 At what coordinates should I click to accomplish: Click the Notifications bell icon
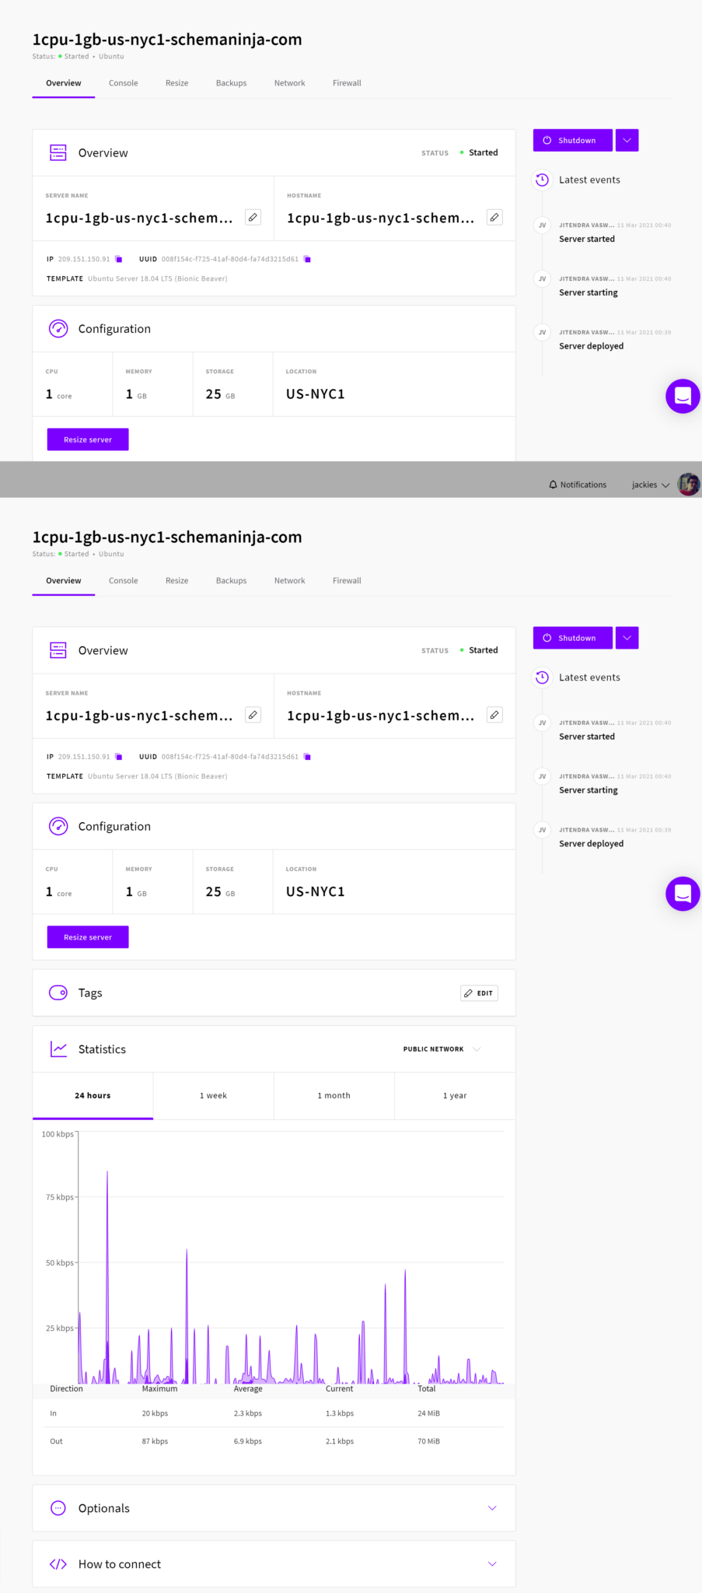(x=553, y=485)
